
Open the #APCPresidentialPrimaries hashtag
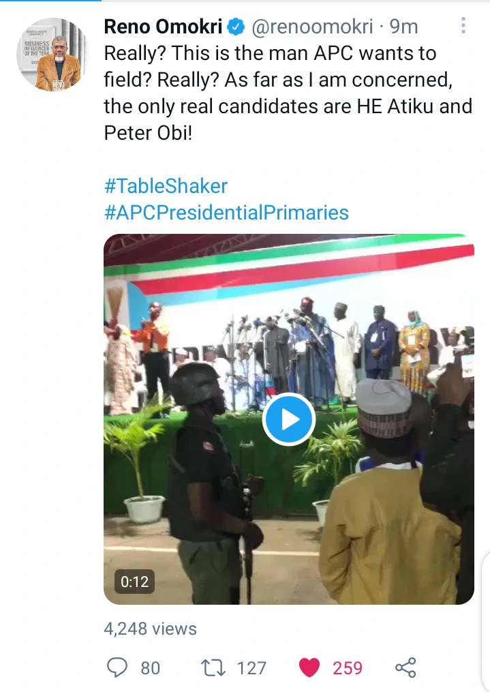[226, 212]
